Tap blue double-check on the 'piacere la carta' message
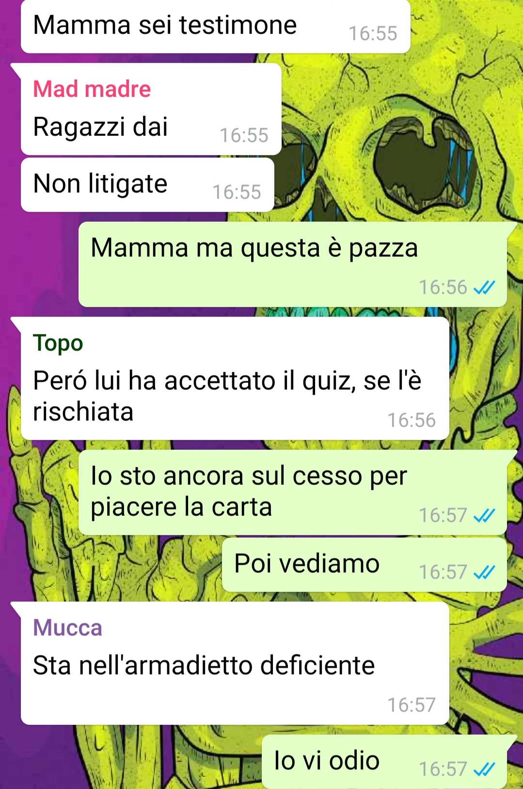Screen dimensions: 523x789 click(x=484, y=515)
